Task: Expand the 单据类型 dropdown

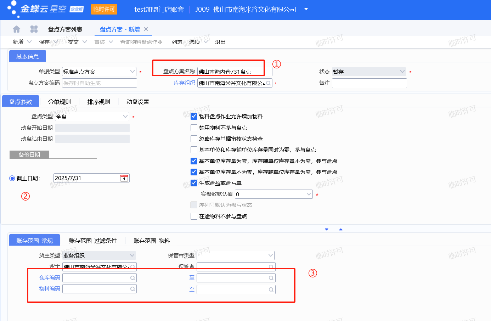Action: 132,72
